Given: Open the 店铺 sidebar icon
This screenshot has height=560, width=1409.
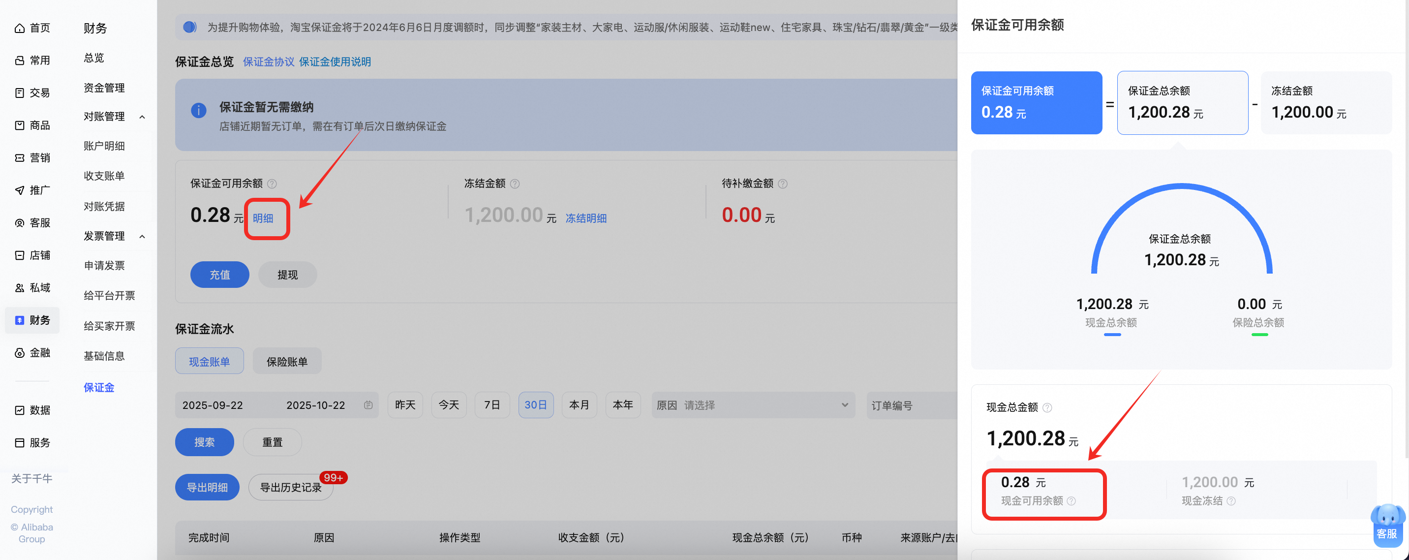Looking at the screenshot, I should (x=20, y=255).
